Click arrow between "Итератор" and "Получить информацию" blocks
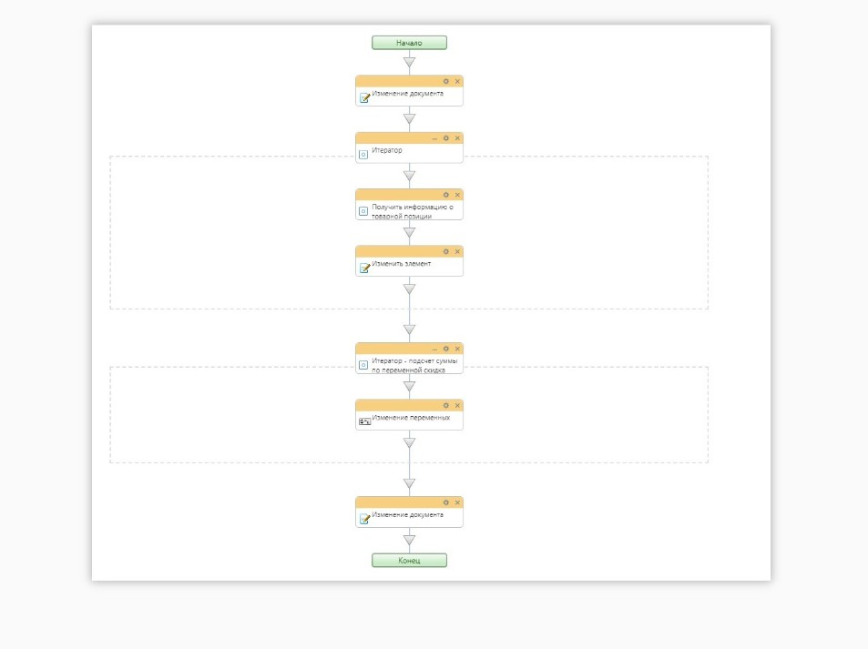 click(409, 176)
